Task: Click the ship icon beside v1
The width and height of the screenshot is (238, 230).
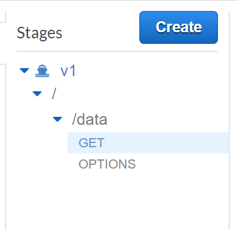Action: click(42, 71)
